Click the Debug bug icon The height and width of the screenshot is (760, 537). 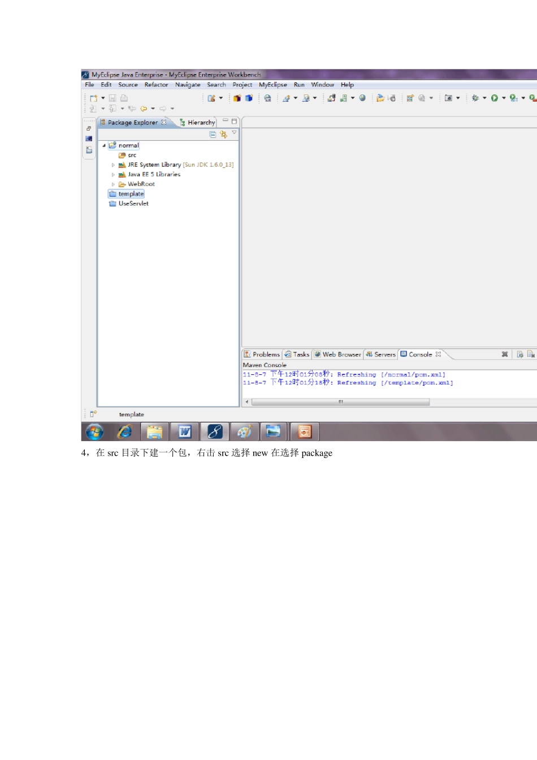pos(475,98)
